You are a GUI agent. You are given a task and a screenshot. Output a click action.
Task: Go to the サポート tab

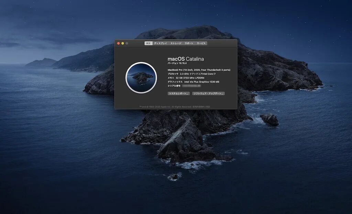click(x=189, y=43)
